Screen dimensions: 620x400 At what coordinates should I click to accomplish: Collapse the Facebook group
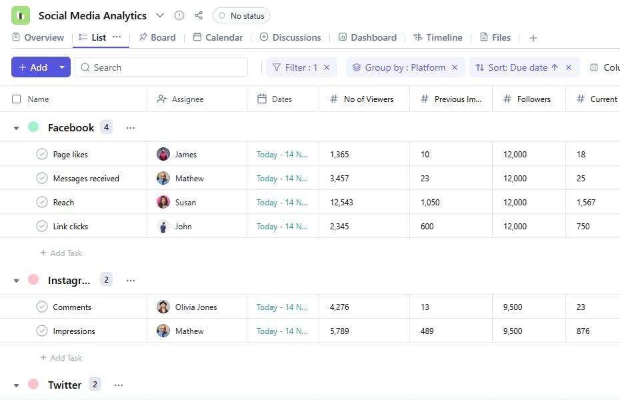point(17,128)
